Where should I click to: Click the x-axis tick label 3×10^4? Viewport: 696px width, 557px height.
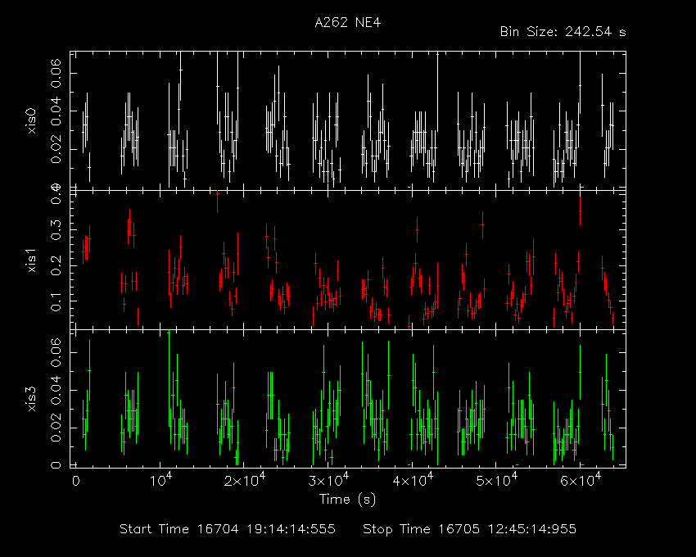pyautogui.click(x=328, y=480)
